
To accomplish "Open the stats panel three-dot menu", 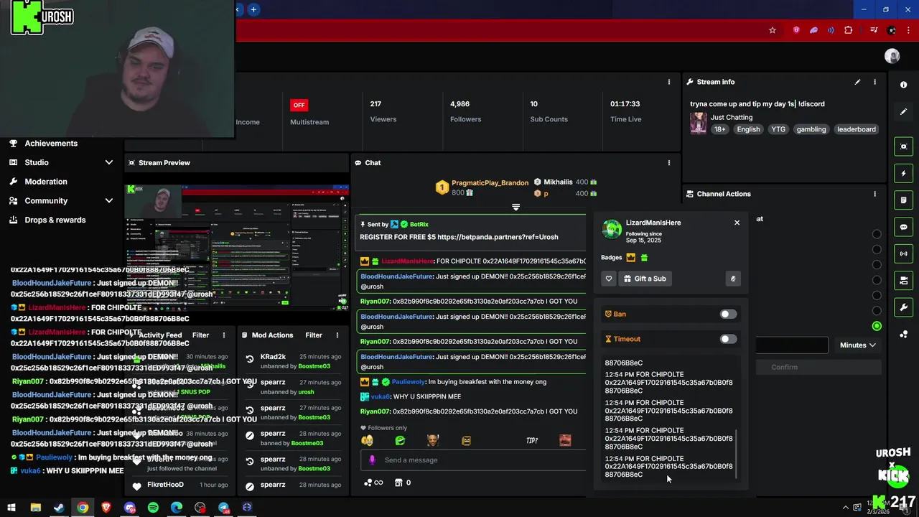I will pos(669,82).
